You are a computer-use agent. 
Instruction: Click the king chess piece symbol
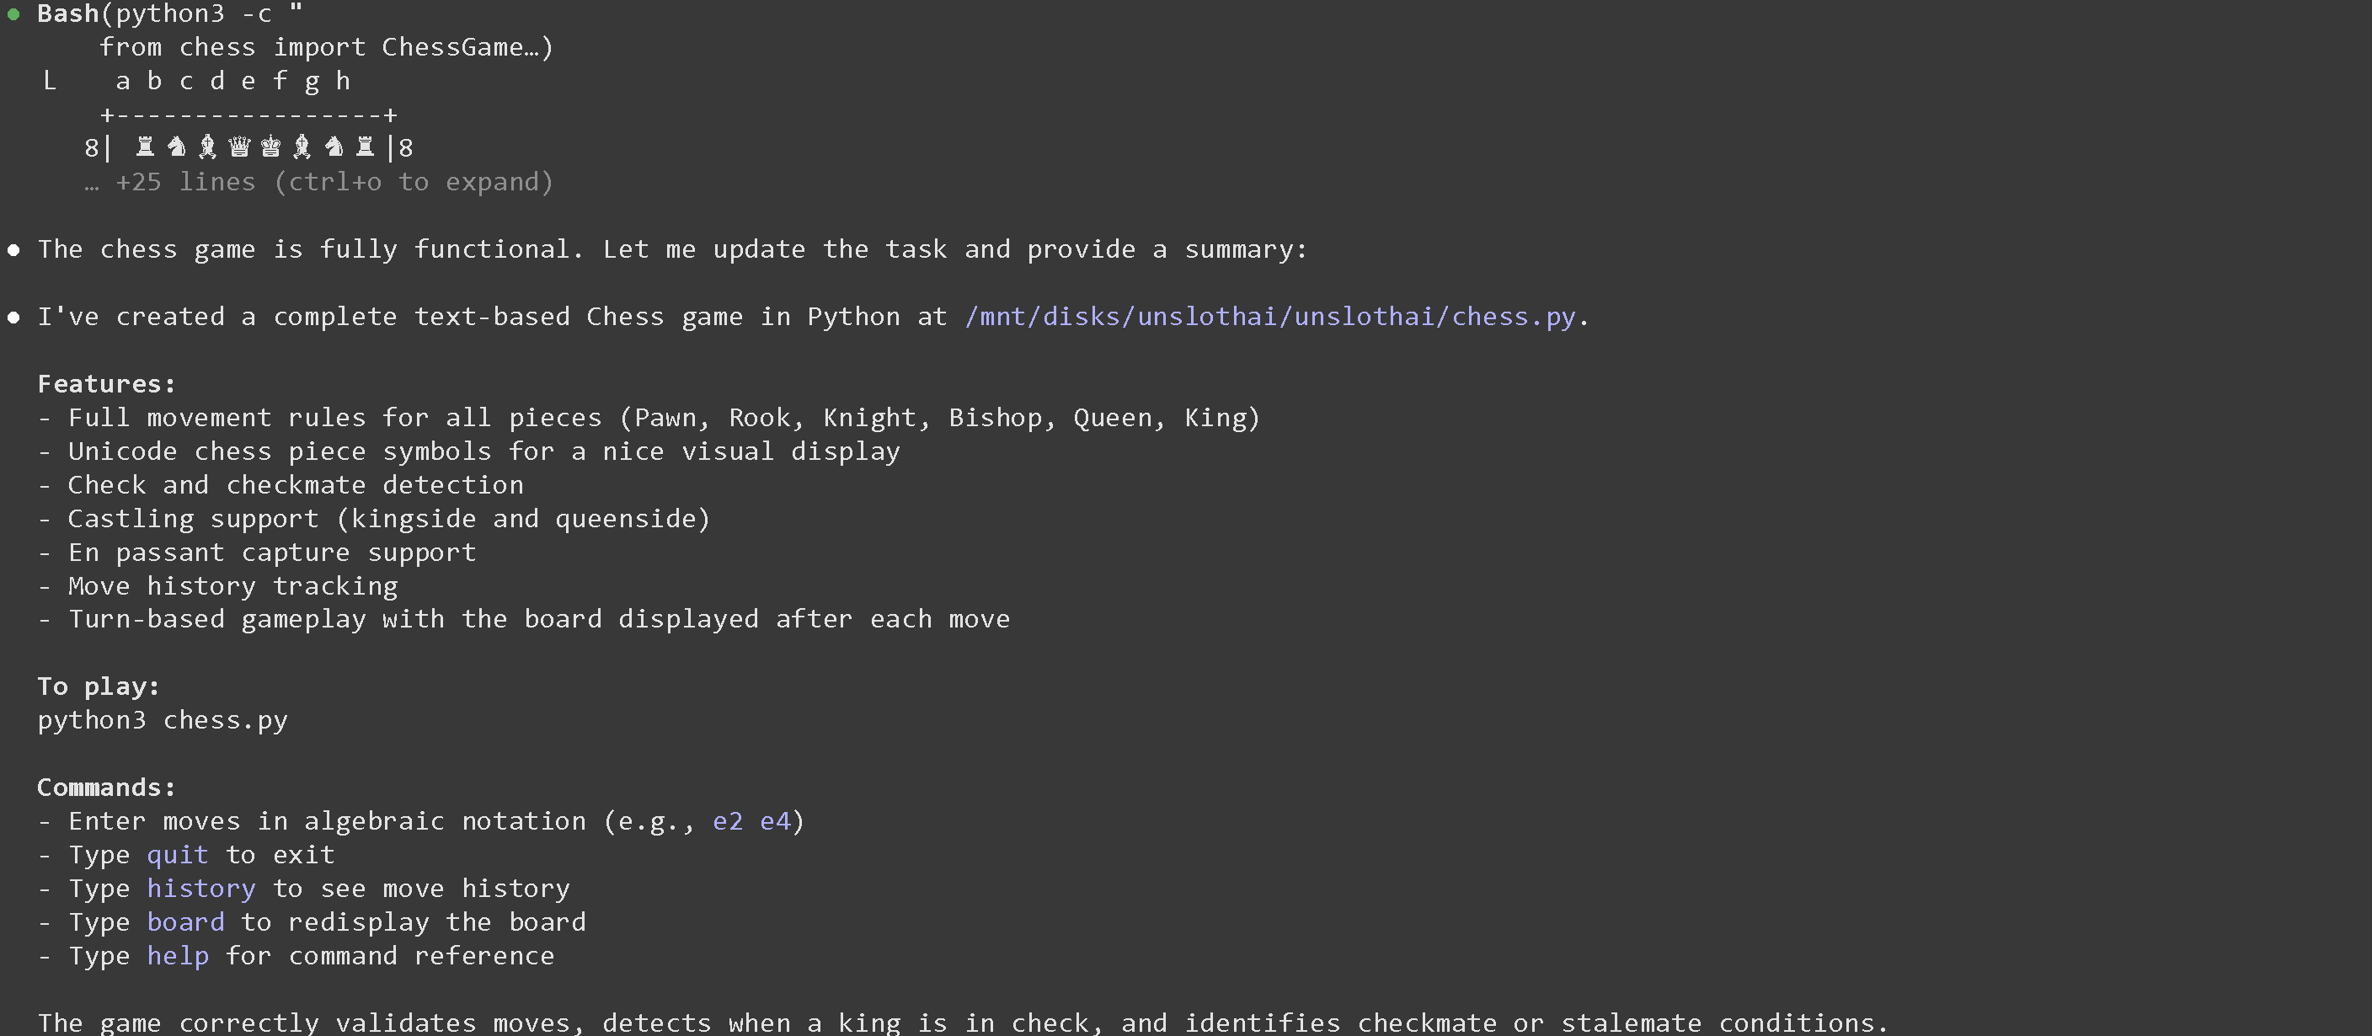270,147
